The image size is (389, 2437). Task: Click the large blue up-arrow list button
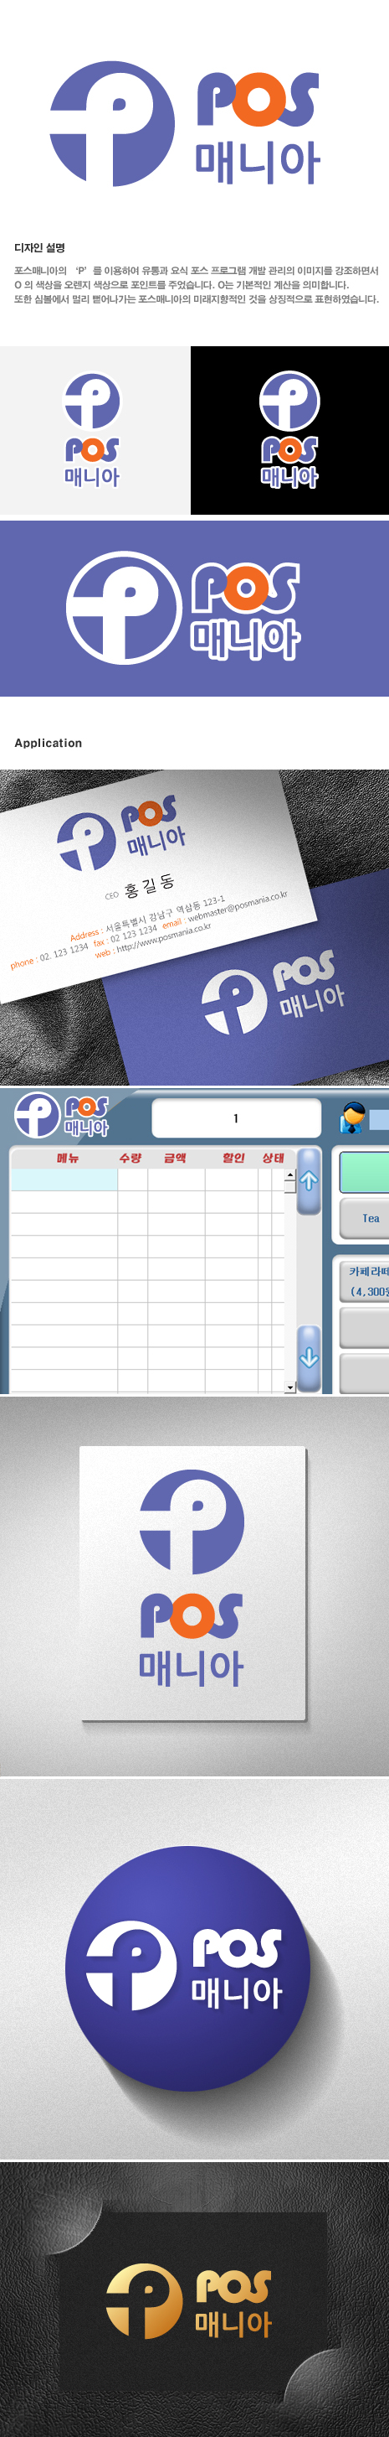[x=309, y=1181]
